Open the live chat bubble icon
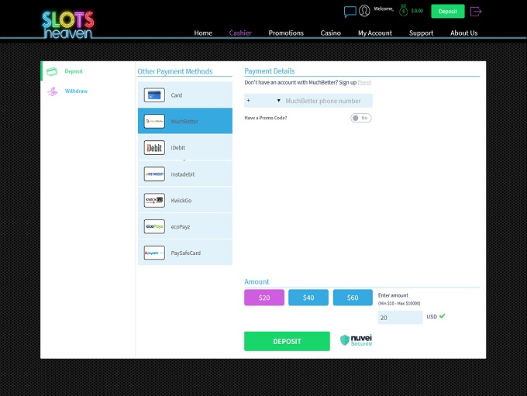Image resolution: width=527 pixels, height=396 pixels. pos(350,12)
